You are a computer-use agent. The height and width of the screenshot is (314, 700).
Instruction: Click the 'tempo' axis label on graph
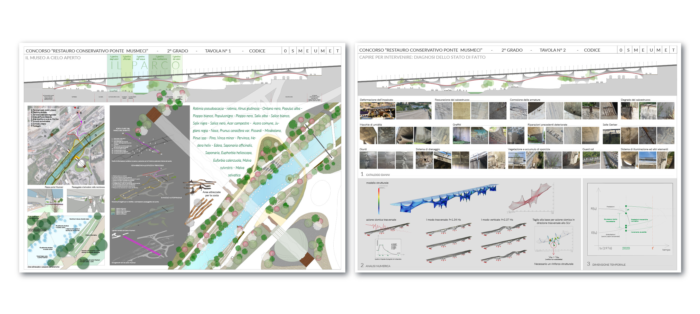(666, 250)
